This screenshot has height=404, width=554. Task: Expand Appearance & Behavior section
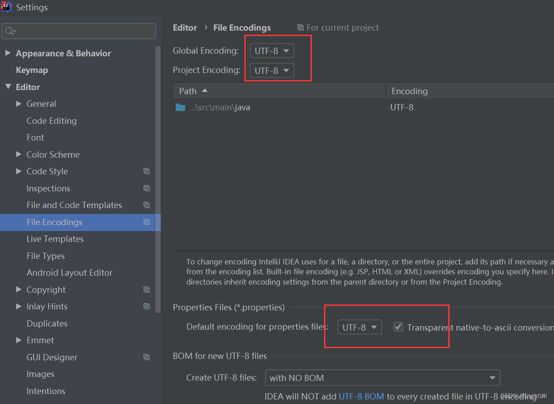coord(8,53)
